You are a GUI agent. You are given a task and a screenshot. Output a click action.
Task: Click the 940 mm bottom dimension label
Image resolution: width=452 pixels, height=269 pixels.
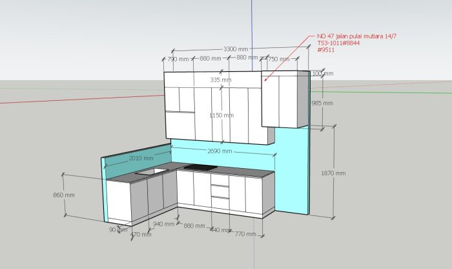(x=163, y=224)
